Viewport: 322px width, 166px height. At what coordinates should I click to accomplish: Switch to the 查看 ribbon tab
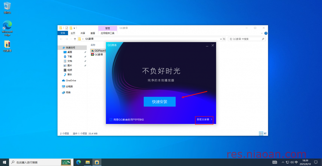pos(93,33)
